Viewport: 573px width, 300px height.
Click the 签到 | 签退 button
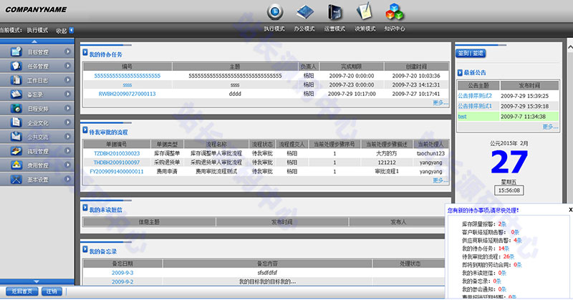point(471,53)
